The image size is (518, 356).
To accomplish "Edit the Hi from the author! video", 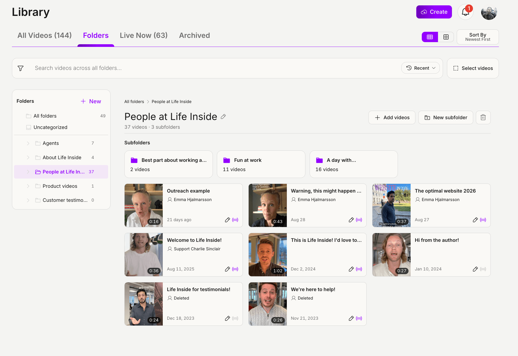I will coord(475,269).
